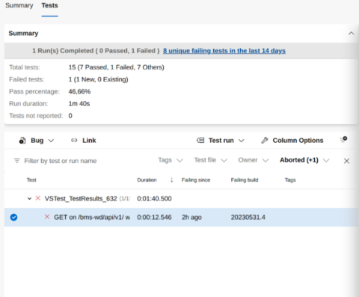Open the Aborted (+1) outcome dropdown
359x297 pixels.
pyautogui.click(x=304, y=160)
